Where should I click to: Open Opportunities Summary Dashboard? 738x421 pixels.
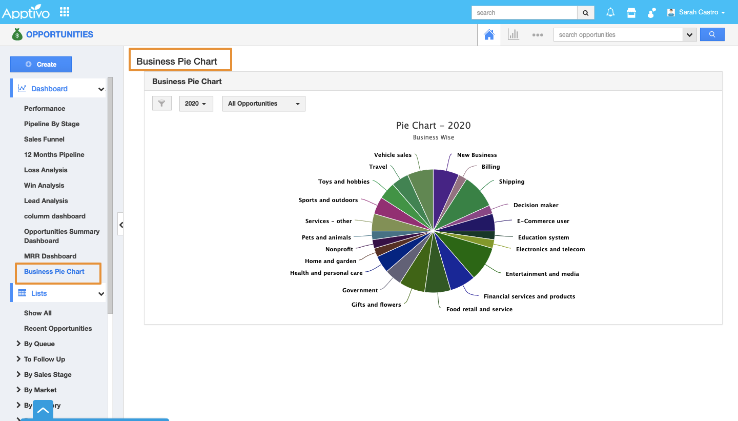[x=62, y=236]
